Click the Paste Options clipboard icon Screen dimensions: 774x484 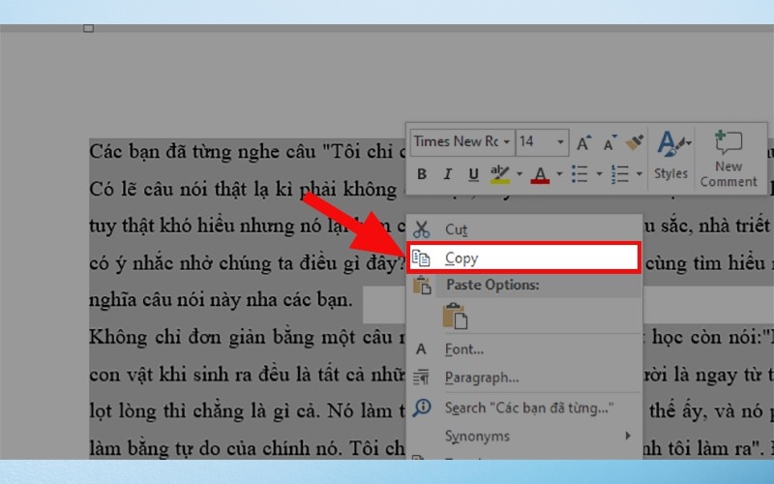[x=422, y=286]
